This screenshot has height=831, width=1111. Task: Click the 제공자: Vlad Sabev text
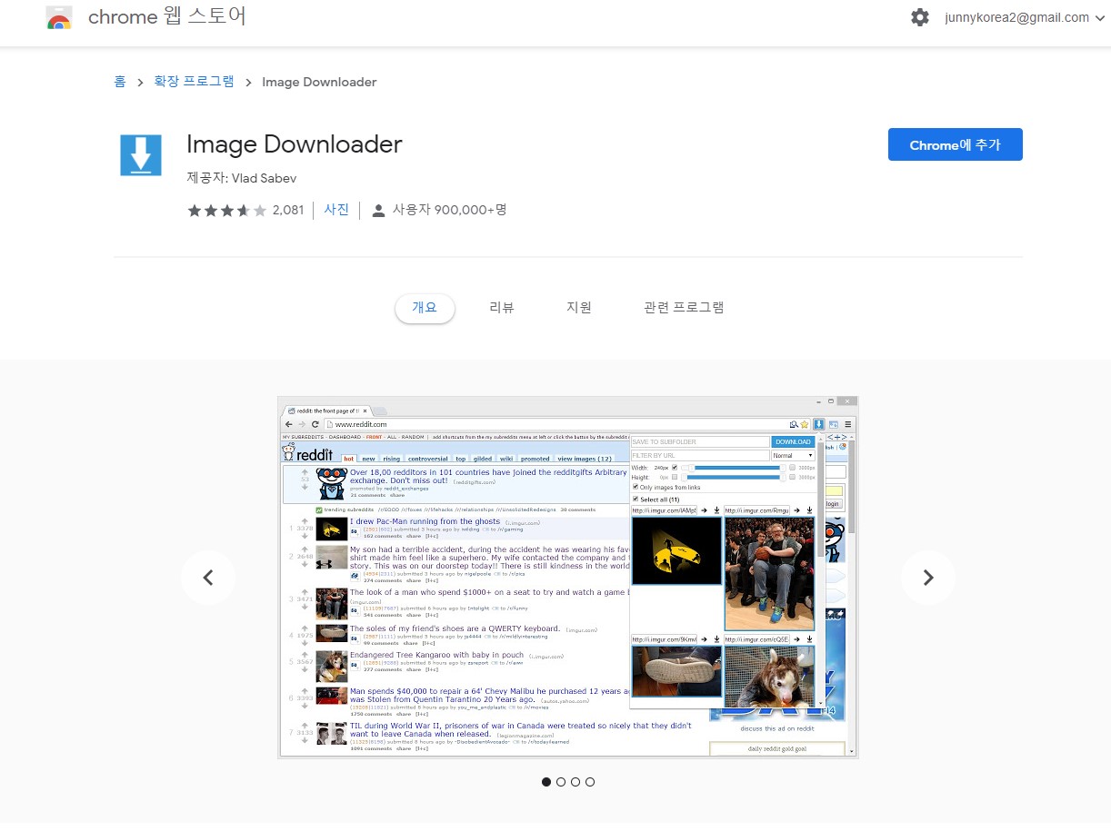pos(241,178)
